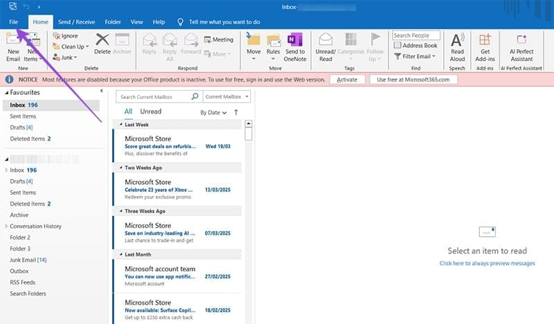Screen dimensions: 554x324
Task: Click the Delete icon in ribbon
Action: (102, 43)
